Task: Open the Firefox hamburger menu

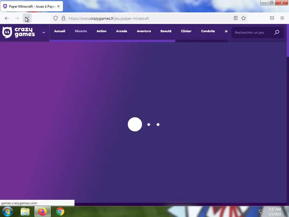Action: point(282,18)
